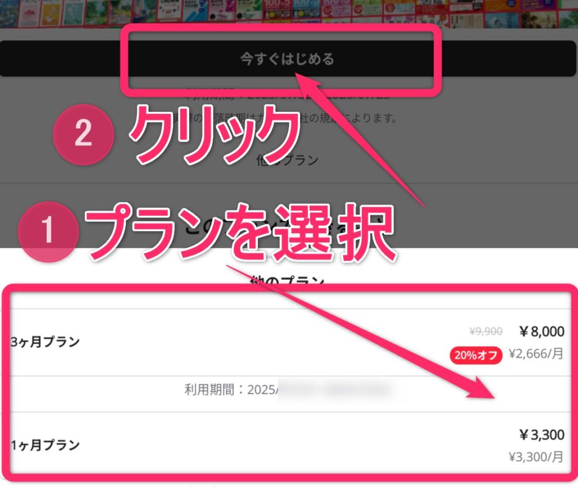Viewport: 578px width, 487px height.
Task: Click the pink circle numbered 2
Action: click(x=84, y=134)
